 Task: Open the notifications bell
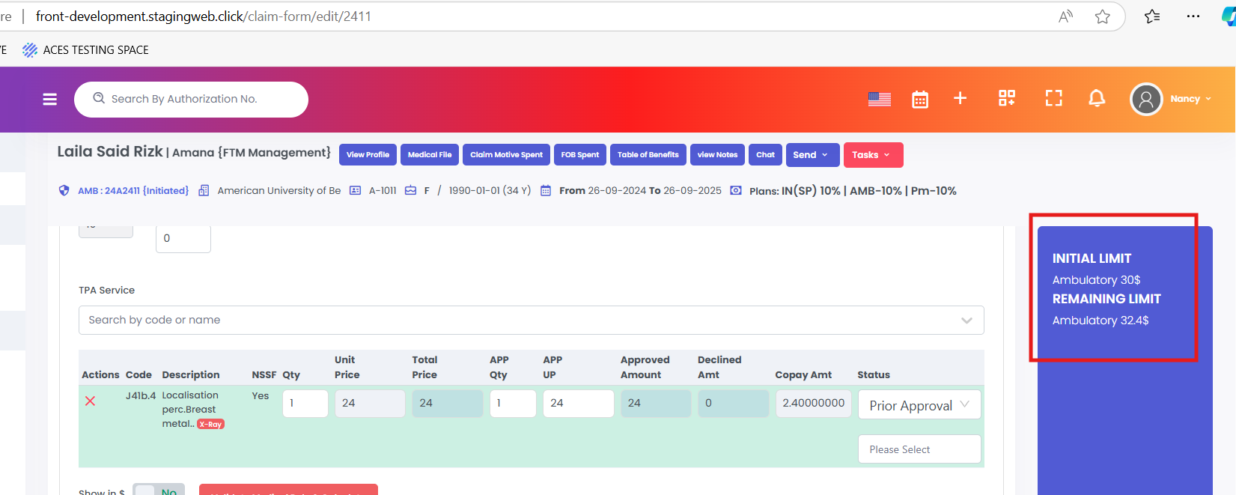point(1097,98)
